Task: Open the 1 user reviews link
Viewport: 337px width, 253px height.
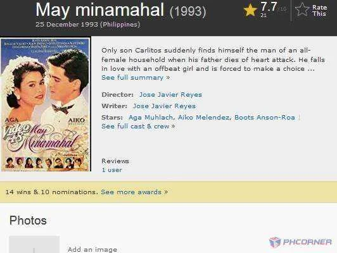Action: pos(111,170)
